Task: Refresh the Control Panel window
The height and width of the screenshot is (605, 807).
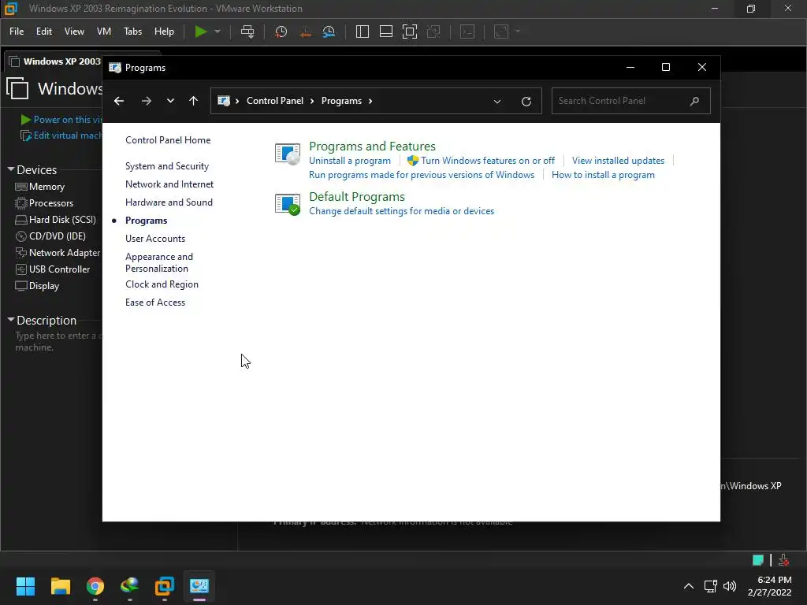Action: pyautogui.click(x=526, y=102)
